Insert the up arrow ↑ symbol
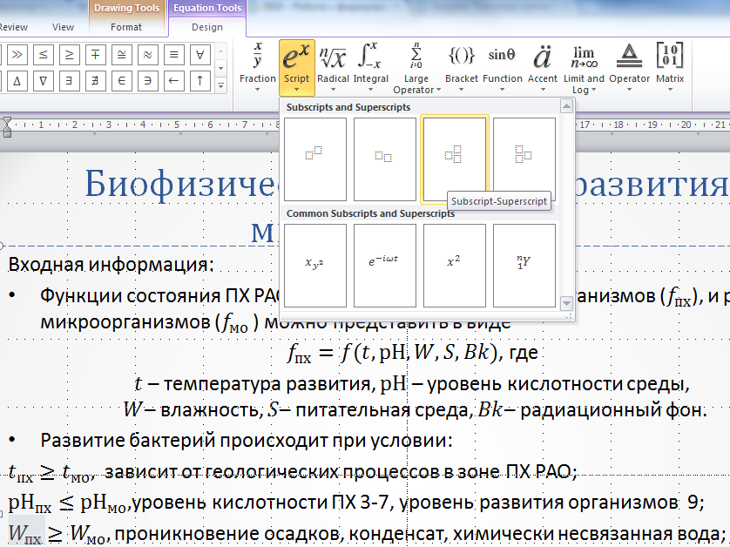The height and width of the screenshot is (547, 730). click(200, 81)
